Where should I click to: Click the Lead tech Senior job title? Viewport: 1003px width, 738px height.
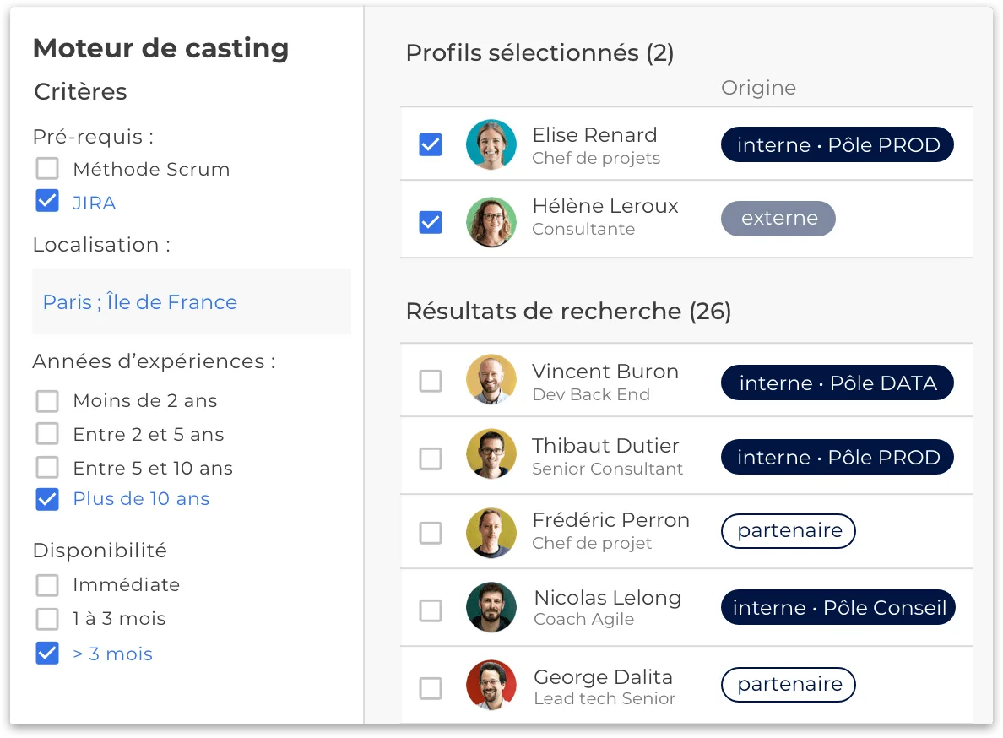click(605, 698)
